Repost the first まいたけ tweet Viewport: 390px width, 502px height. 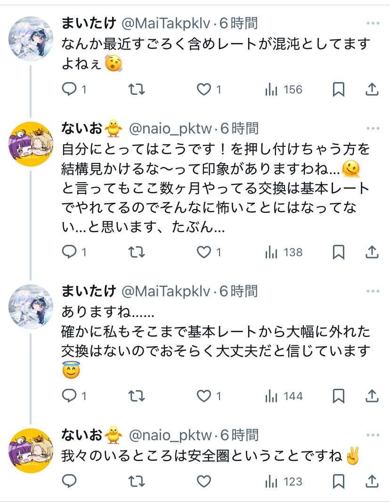coord(137,89)
